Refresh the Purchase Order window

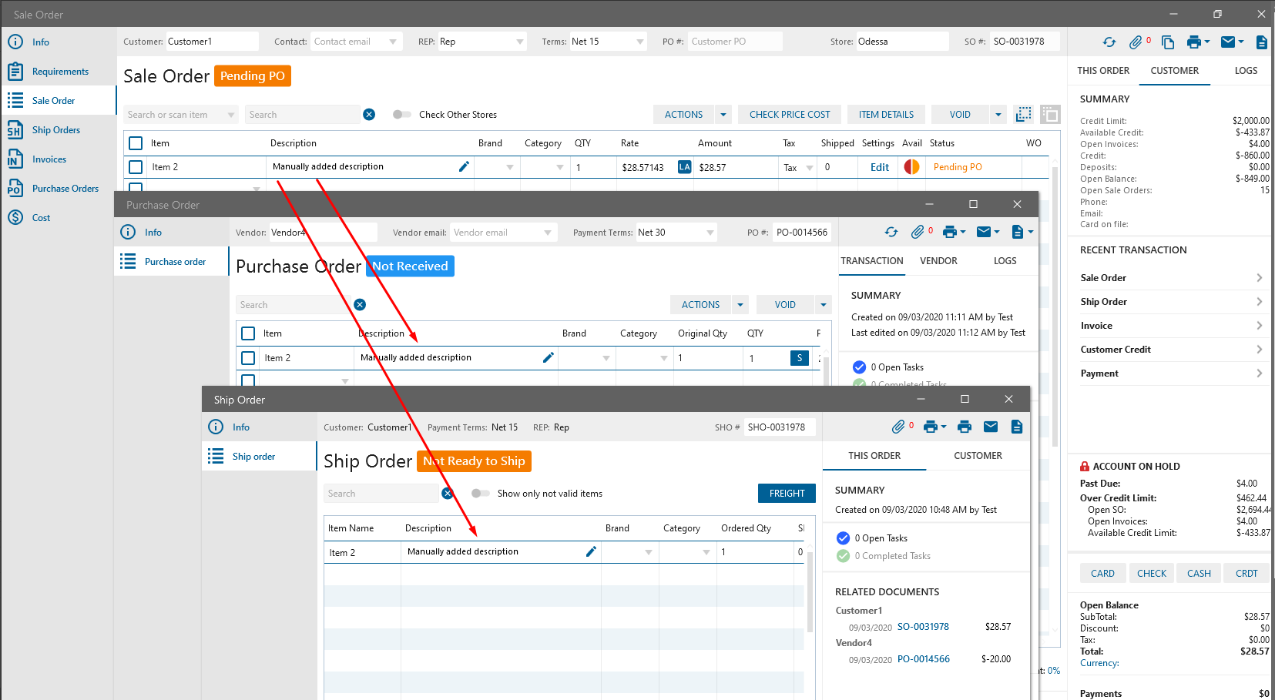[x=891, y=232]
